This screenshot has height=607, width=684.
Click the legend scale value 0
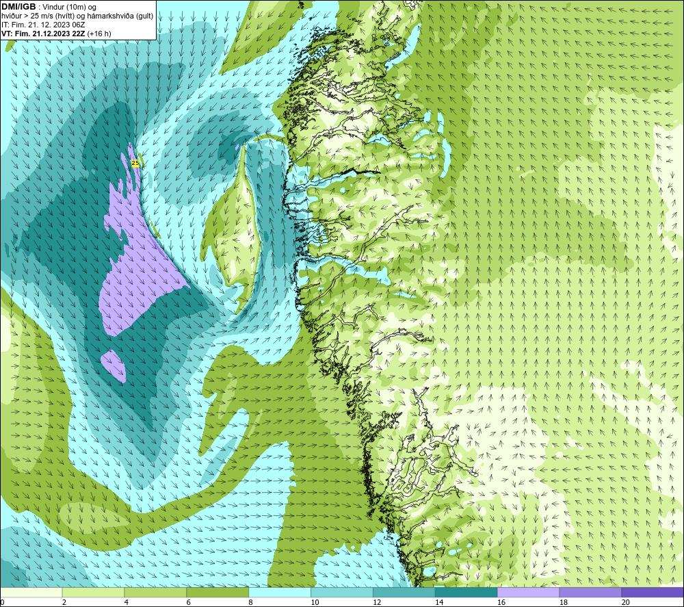tap(3, 602)
